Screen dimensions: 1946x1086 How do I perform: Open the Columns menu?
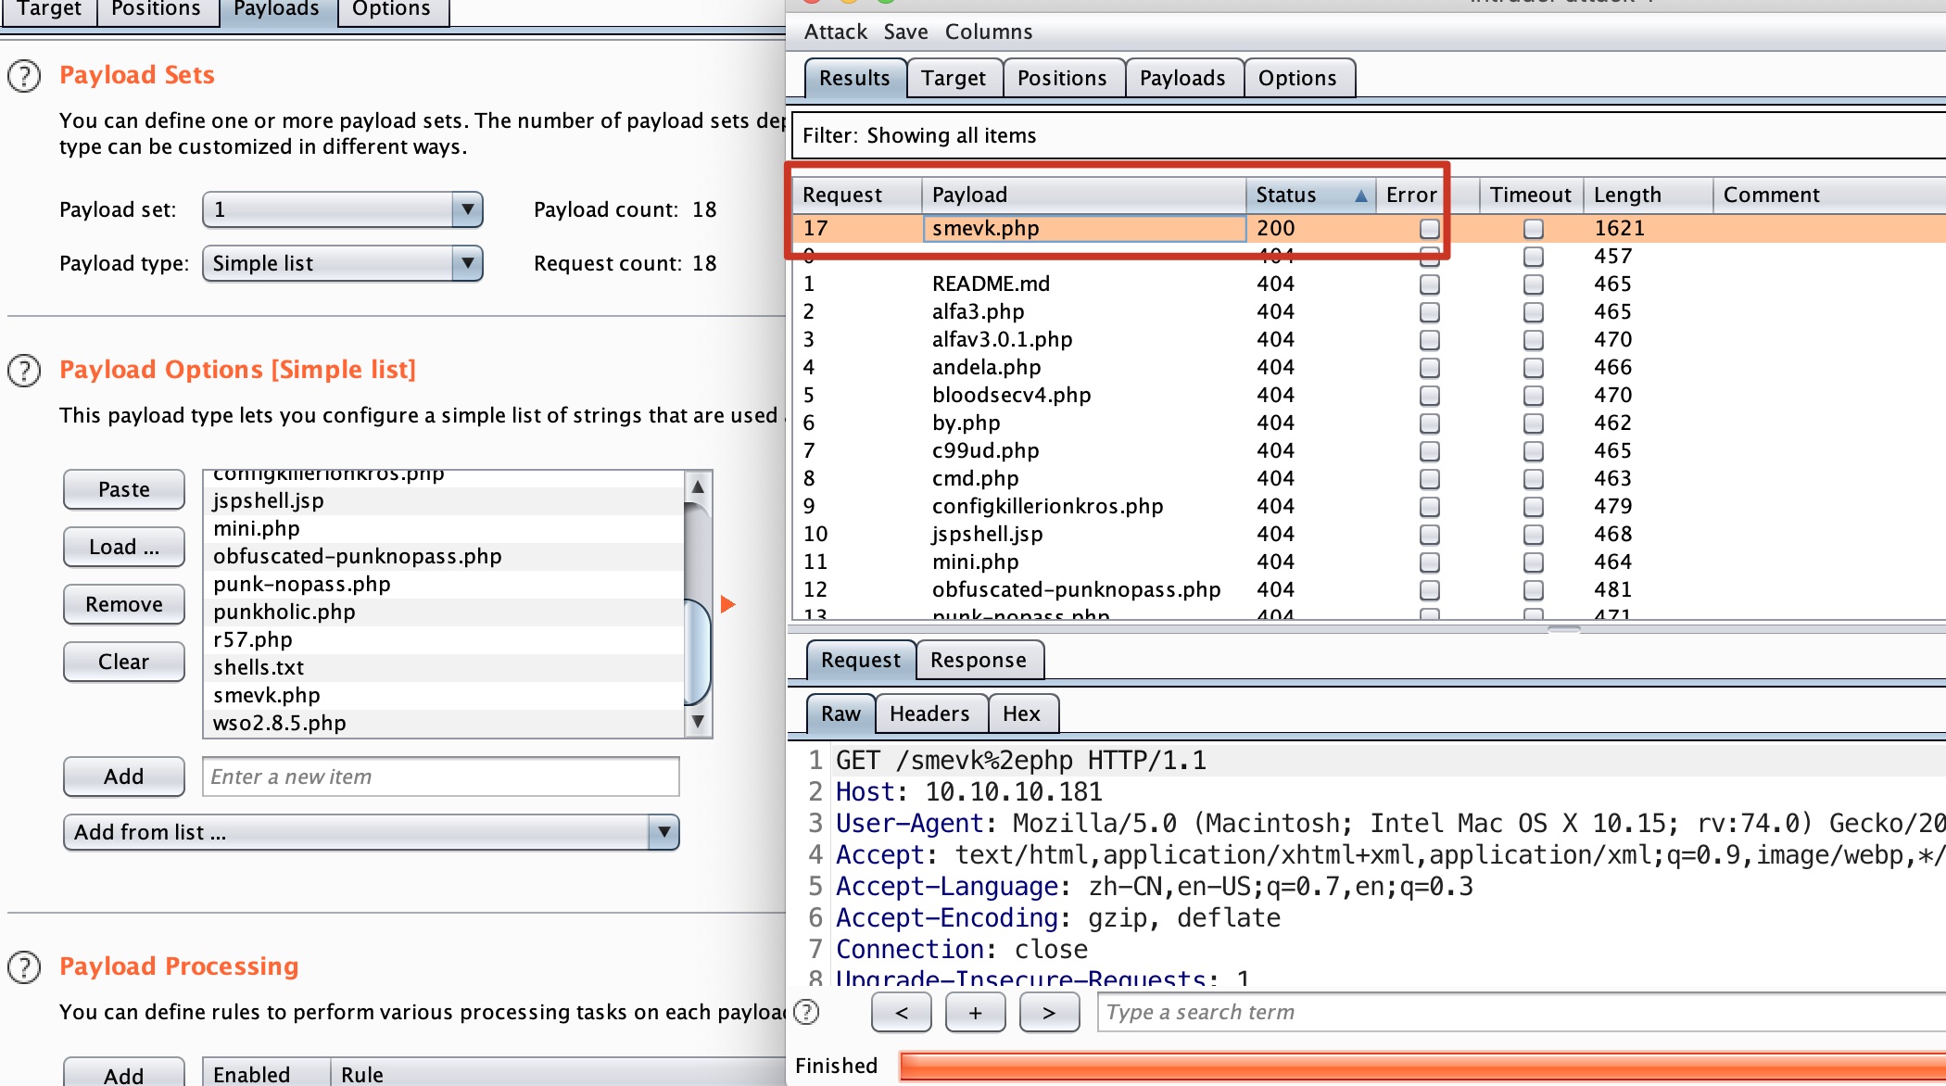988,32
